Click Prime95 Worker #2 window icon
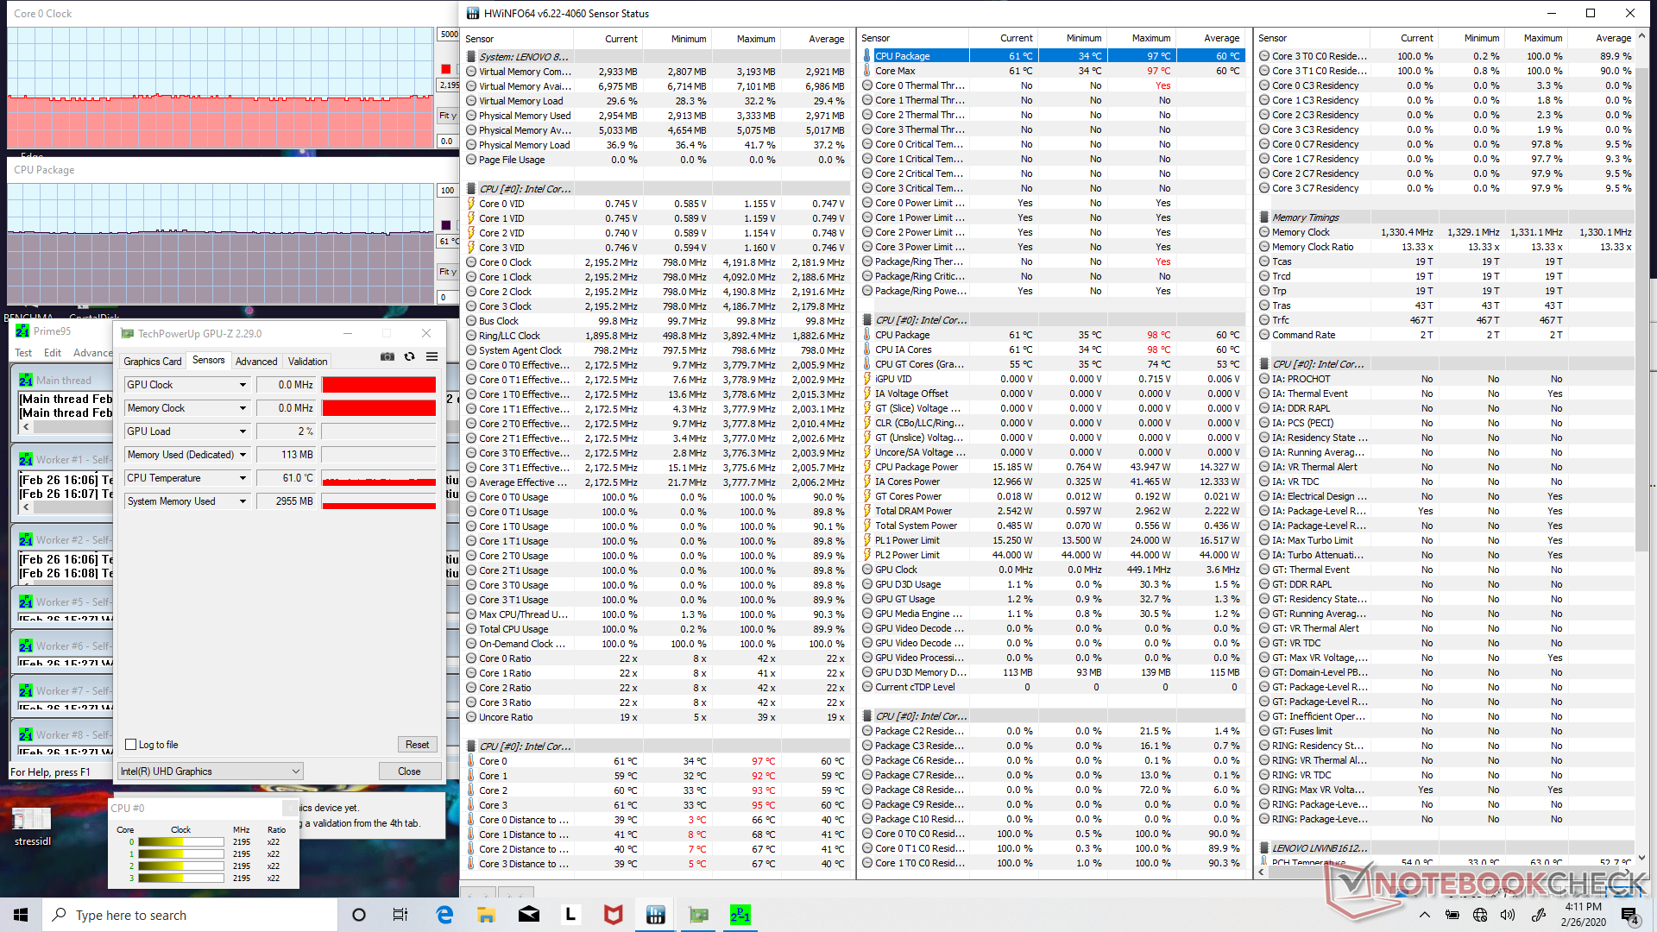 26,540
